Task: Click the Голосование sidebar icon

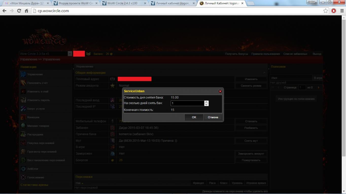Action: [x=23, y=177]
